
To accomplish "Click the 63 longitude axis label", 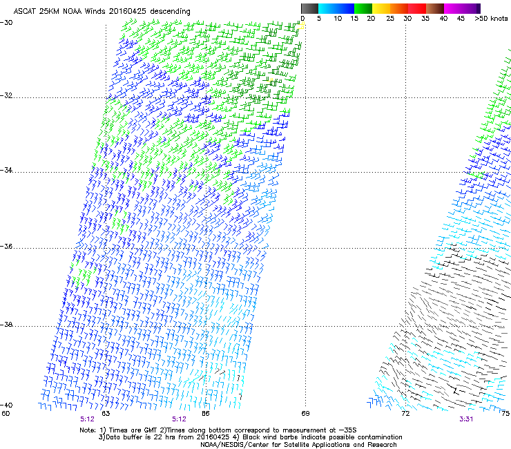I will 106,414.
